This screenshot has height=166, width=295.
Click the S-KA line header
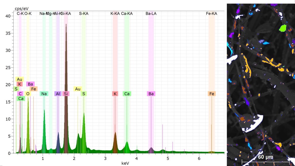84,13
